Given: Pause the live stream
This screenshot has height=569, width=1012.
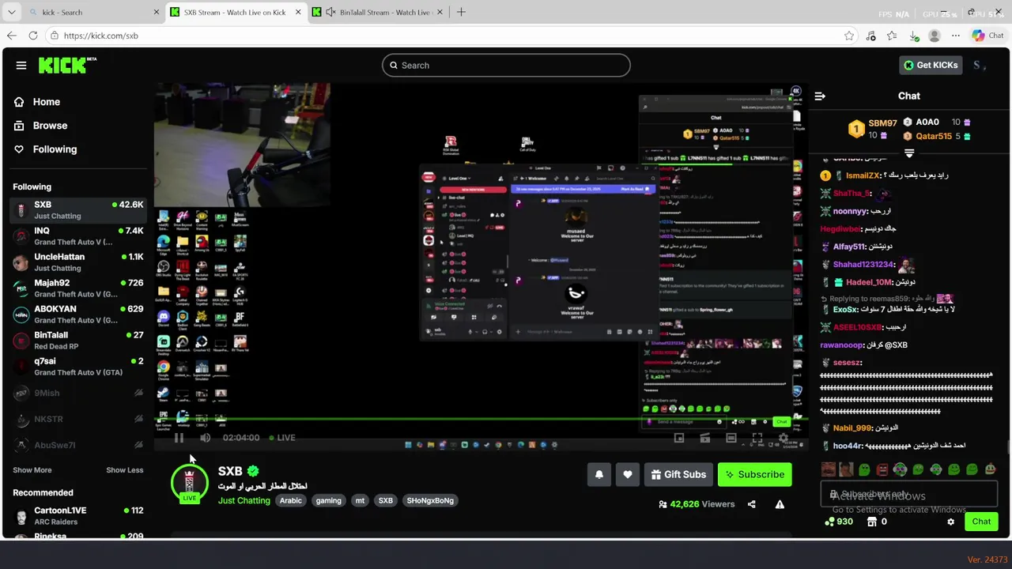Looking at the screenshot, I should (x=179, y=438).
